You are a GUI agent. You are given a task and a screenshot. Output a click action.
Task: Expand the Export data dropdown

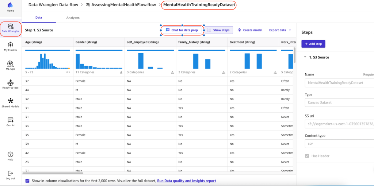click(280, 30)
